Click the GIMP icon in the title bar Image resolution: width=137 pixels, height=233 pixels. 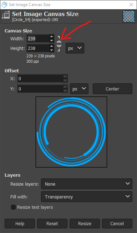(x=4, y=5)
